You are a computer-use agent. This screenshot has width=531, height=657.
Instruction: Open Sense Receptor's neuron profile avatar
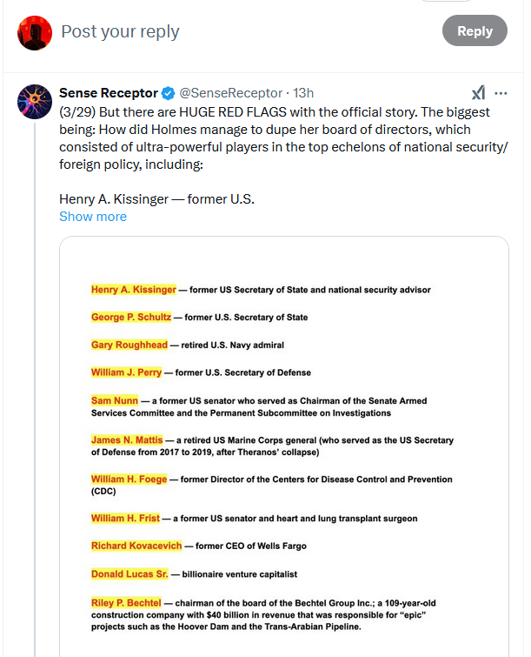tap(35, 102)
